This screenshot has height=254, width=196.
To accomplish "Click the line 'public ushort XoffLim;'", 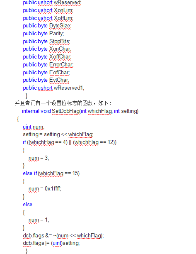I will [x=48, y=18].
